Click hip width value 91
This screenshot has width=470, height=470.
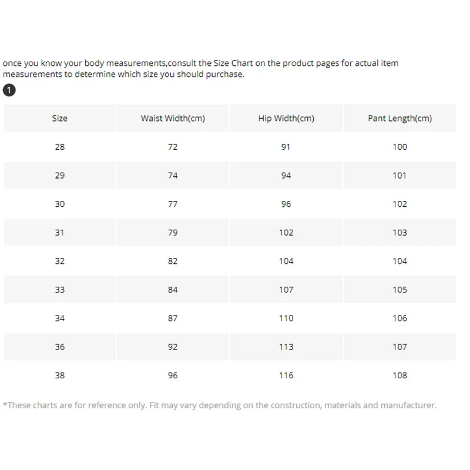click(x=286, y=147)
